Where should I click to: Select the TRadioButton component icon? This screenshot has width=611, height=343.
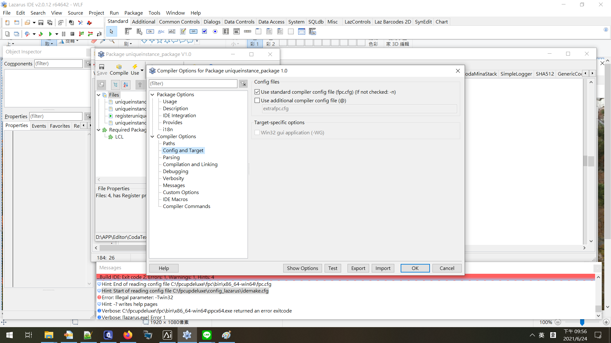215,31
